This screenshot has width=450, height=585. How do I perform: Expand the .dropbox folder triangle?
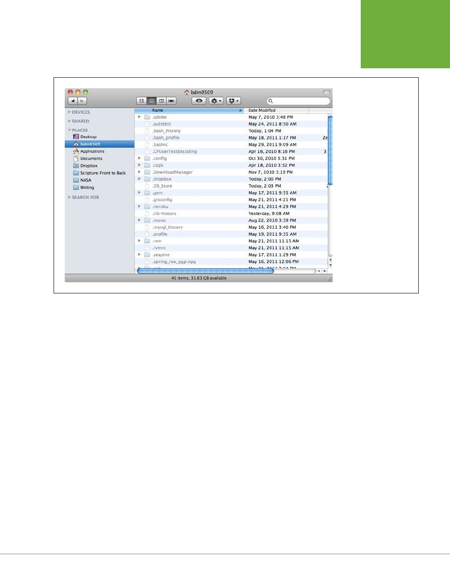139,179
